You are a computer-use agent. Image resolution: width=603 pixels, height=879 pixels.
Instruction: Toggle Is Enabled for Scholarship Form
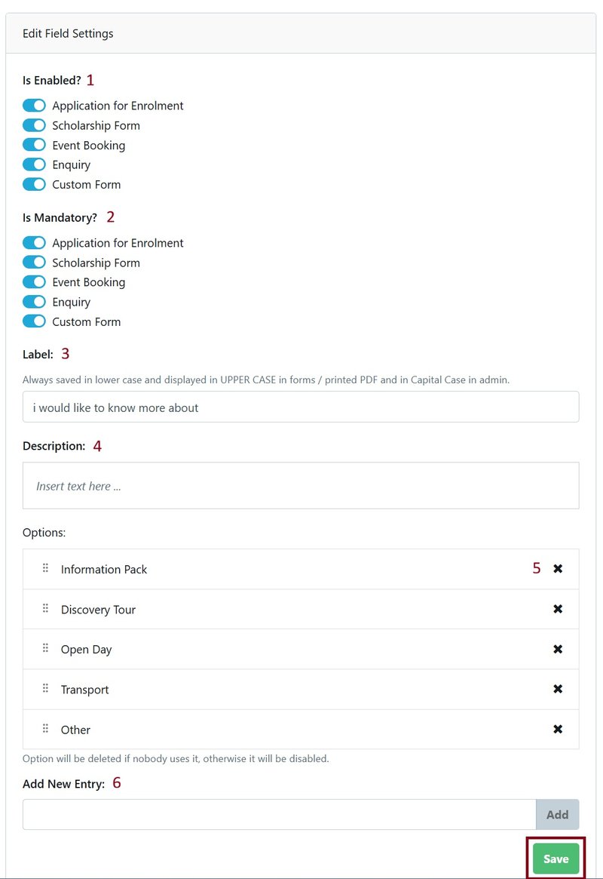click(x=35, y=125)
